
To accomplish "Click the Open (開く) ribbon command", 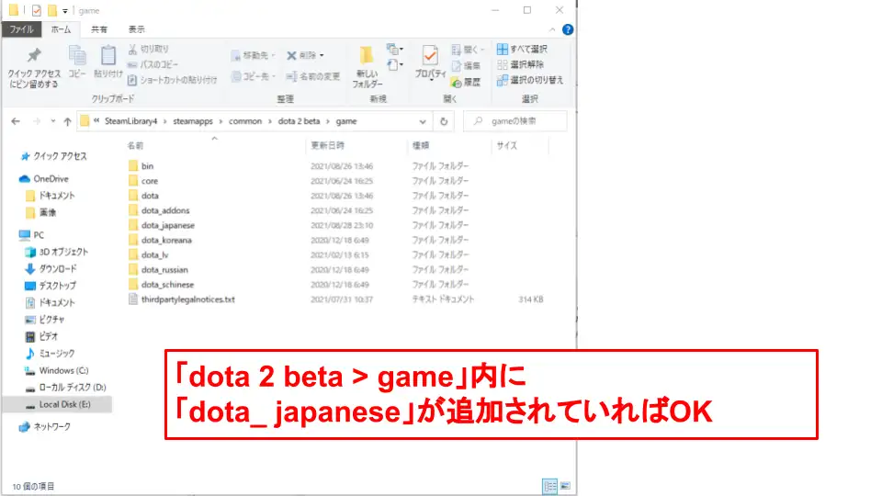I will tap(468, 50).
